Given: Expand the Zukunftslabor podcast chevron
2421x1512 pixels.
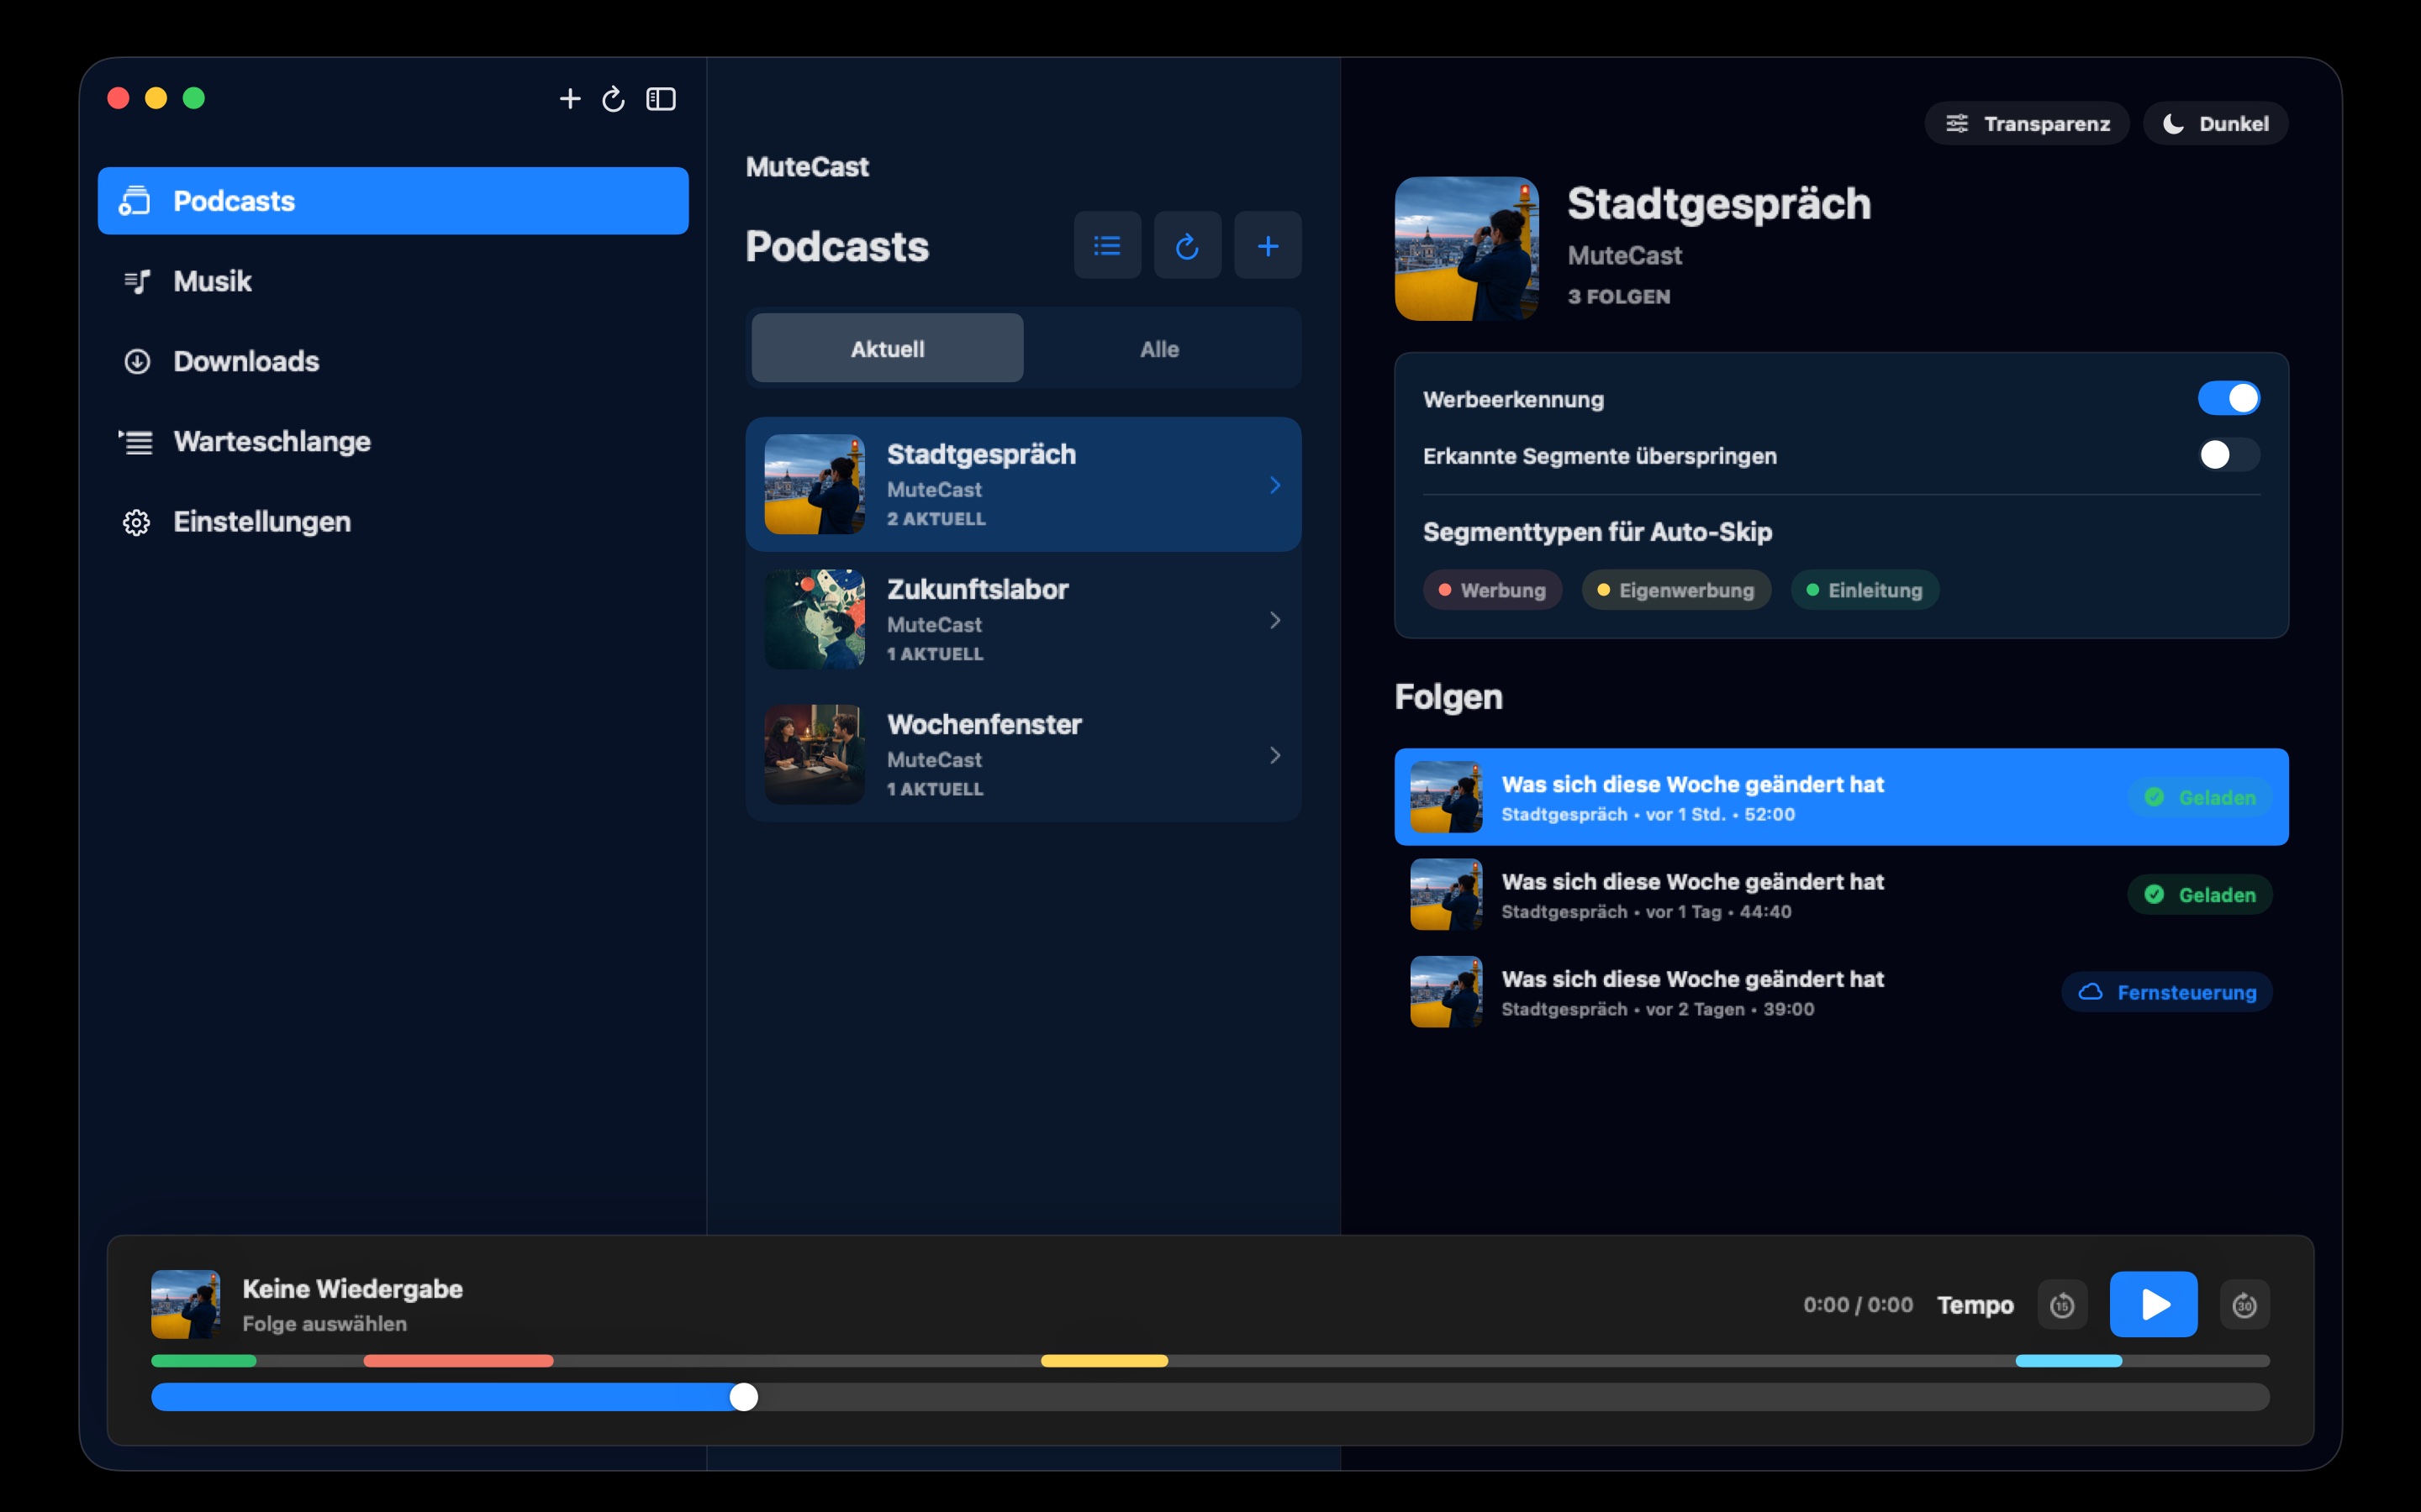Looking at the screenshot, I should point(1274,620).
